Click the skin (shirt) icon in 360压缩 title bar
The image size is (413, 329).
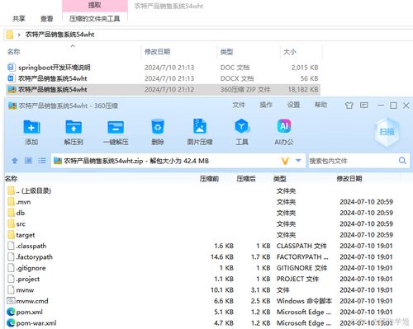[x=349, y=106]
